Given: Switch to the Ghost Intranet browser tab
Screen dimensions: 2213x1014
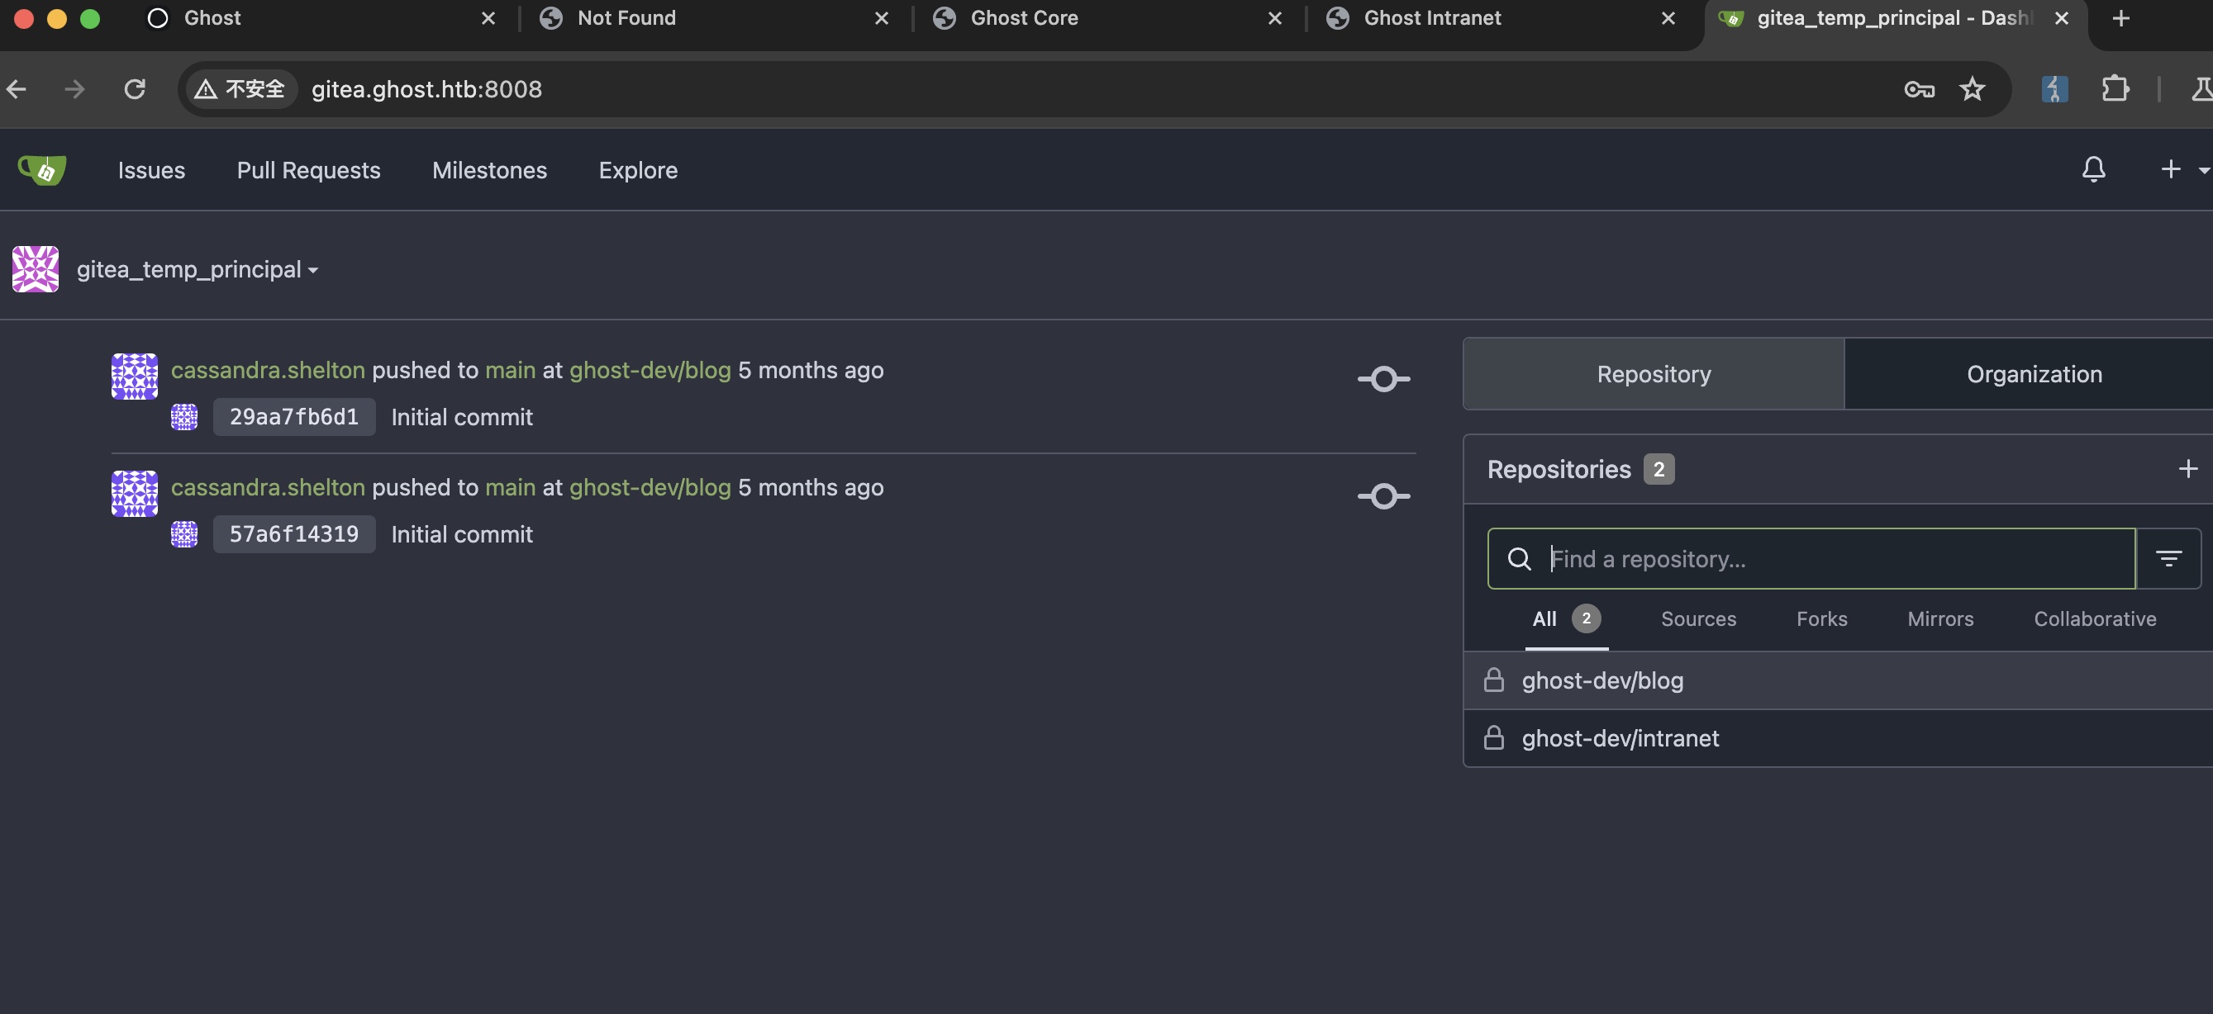Looking at the screenshot, I should 1432,18.
